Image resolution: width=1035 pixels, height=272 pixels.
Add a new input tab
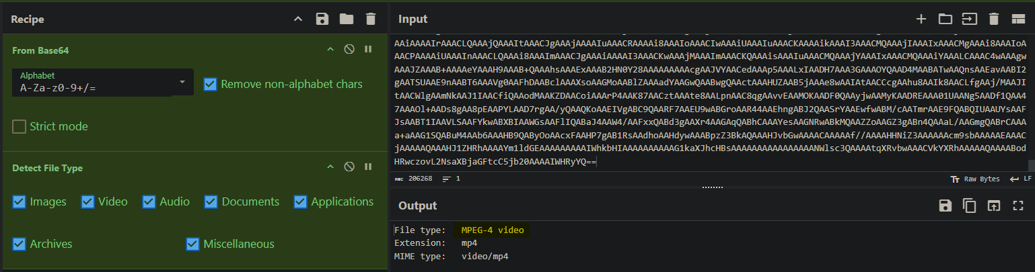(x=921, y=19)
